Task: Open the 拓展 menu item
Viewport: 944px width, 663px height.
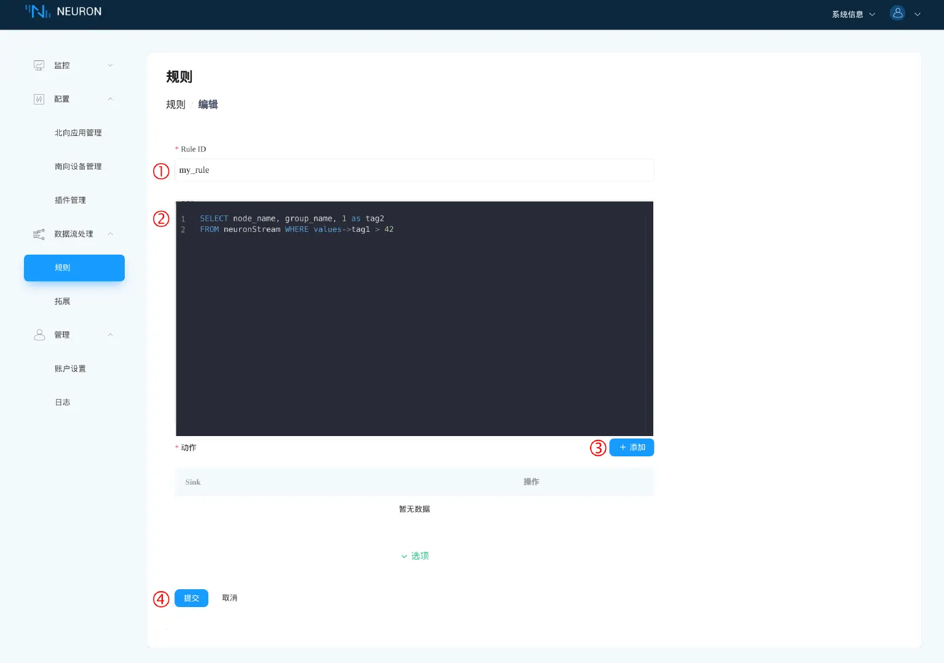Action: coord(62,301)
